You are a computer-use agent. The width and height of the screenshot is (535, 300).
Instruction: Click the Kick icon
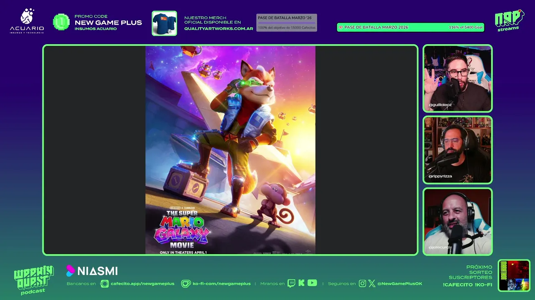pyautogui.click(x=301, y=283)
